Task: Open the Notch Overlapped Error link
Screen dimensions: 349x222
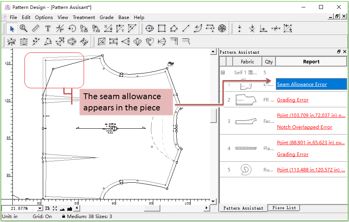Action: (x=305, y=127)
